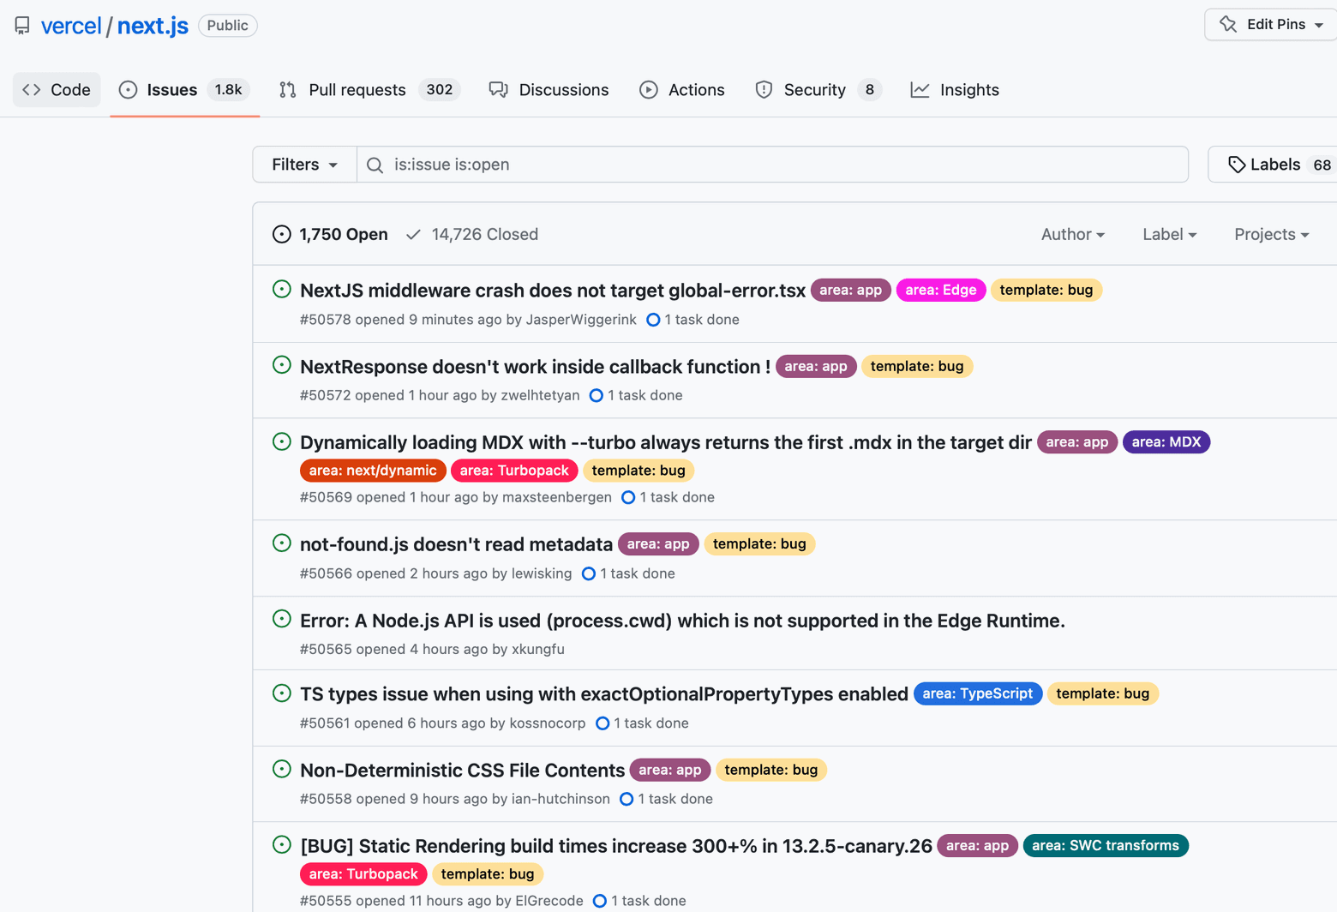Click the teal area: SWC transforms label
The image size is (1337, 912).
(x=1106, y=846)
